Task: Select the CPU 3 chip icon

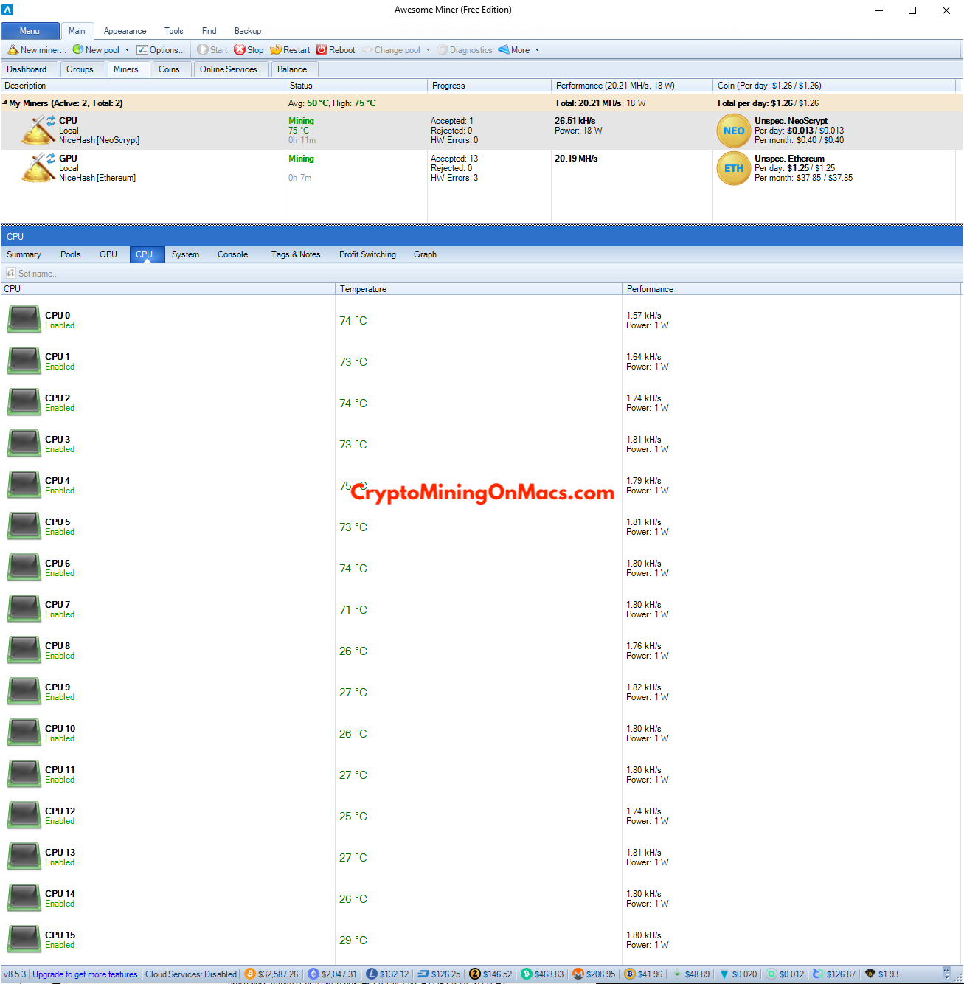Action: coord(24,443)
